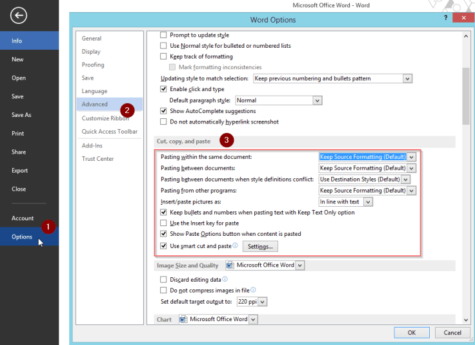The image size is (475, 345).
Task: Open Quick Access Toolbar category
Action: [x=109, y=131]
